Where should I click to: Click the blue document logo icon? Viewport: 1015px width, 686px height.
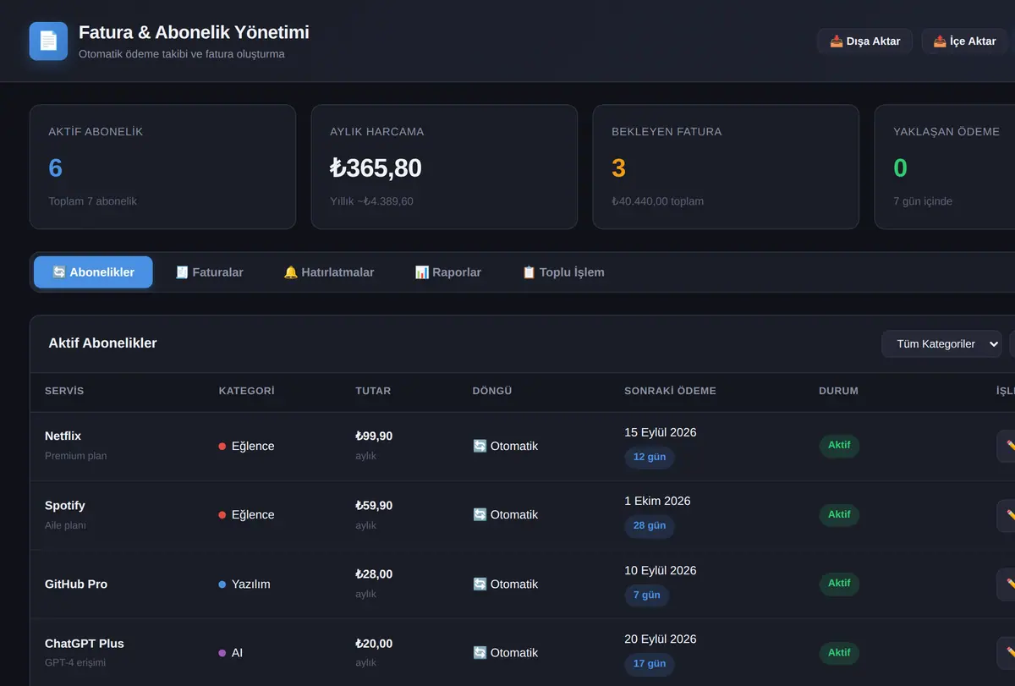point(48,41)
